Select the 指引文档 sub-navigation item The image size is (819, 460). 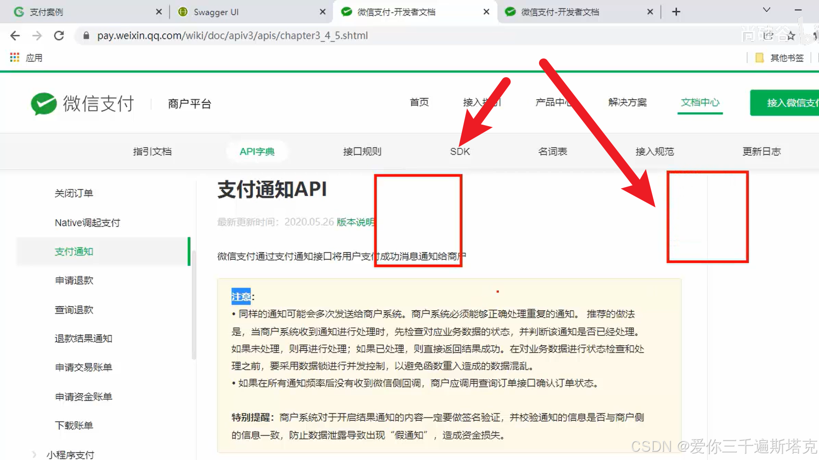coord(152,152)
